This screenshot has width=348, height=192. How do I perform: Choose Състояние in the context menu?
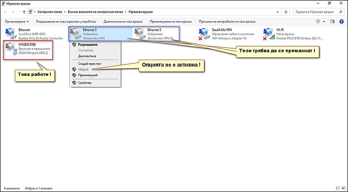[85, 50]
